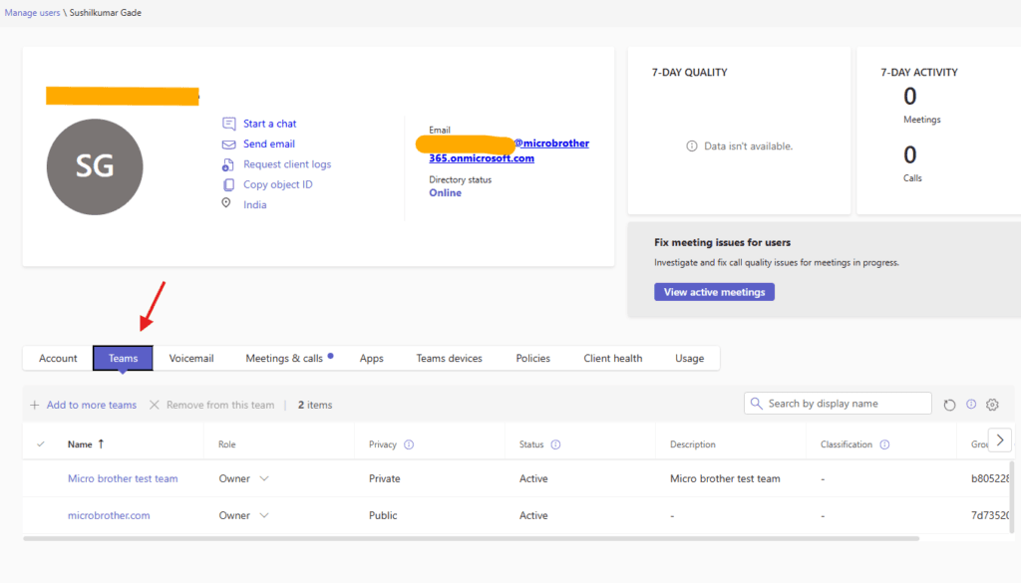The width and height of the screenshot is (1021, 583).
Task: Click the Request client logs icon
Action: 228,164
